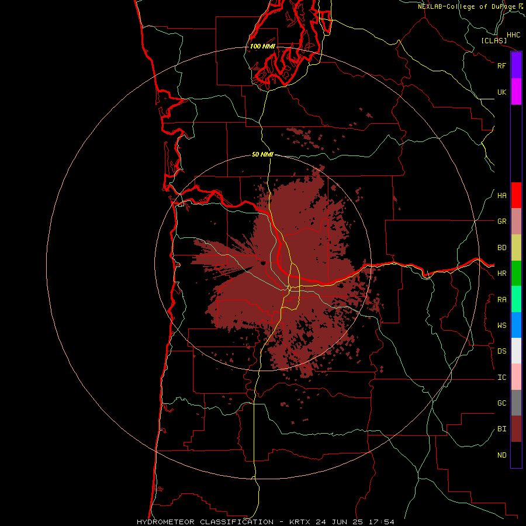Viewport: 526px width, 526px height.
Task: Click the BI dark red legend swatch
Action: [x=516, y=429]
